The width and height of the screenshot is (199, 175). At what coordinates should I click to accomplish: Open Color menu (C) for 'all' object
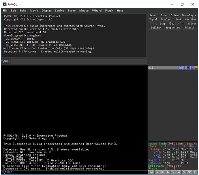coord(196,68)
